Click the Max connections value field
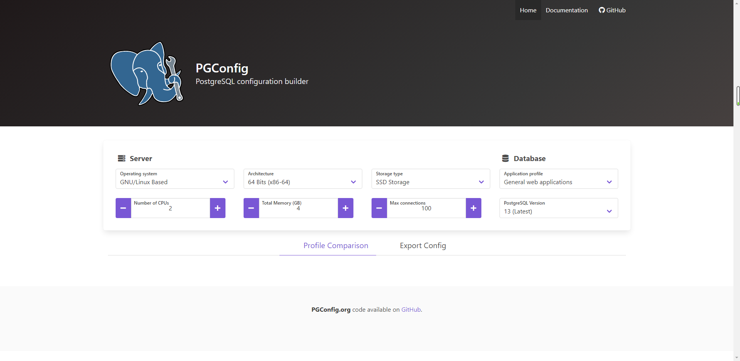 point(426,208)
